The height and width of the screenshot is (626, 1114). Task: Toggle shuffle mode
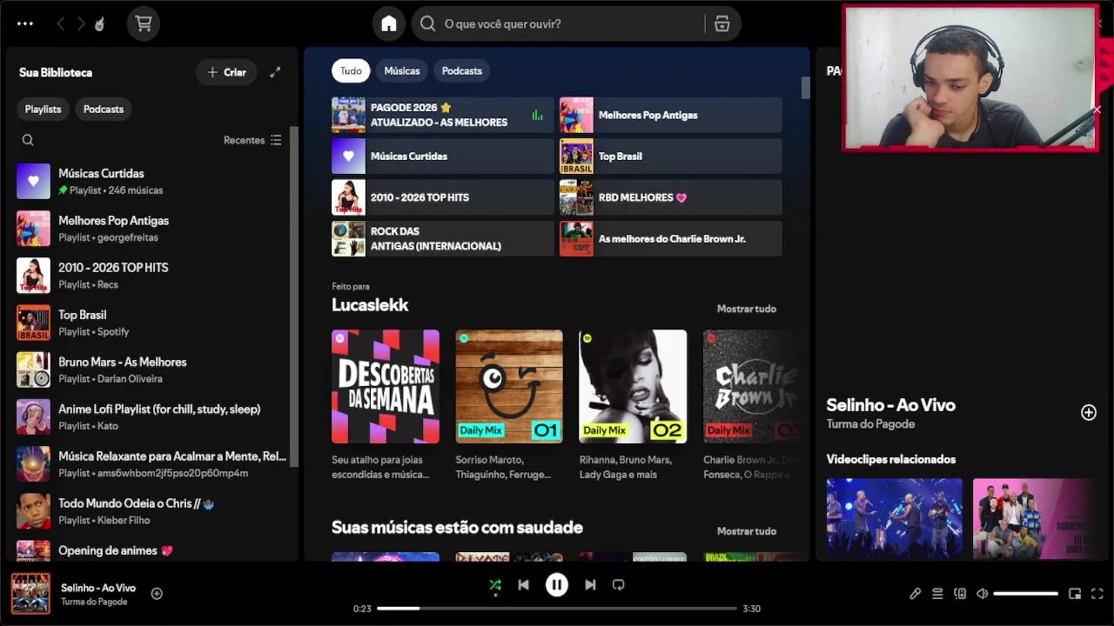tap(495, 585)
